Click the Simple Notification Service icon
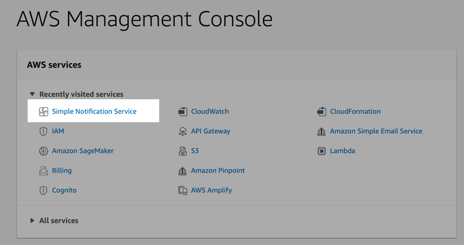The height and width of the screenshot is (245, 464). pos(44,112)
